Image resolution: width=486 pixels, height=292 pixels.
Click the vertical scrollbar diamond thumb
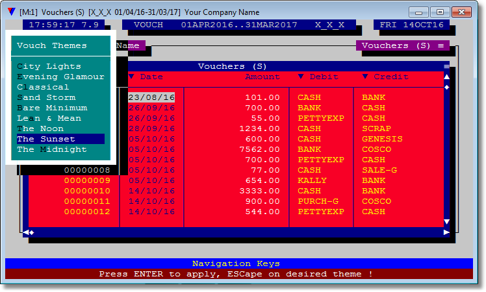pos(446,88)
